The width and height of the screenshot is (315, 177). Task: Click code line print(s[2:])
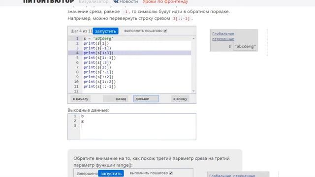click(x=97, y=67)
